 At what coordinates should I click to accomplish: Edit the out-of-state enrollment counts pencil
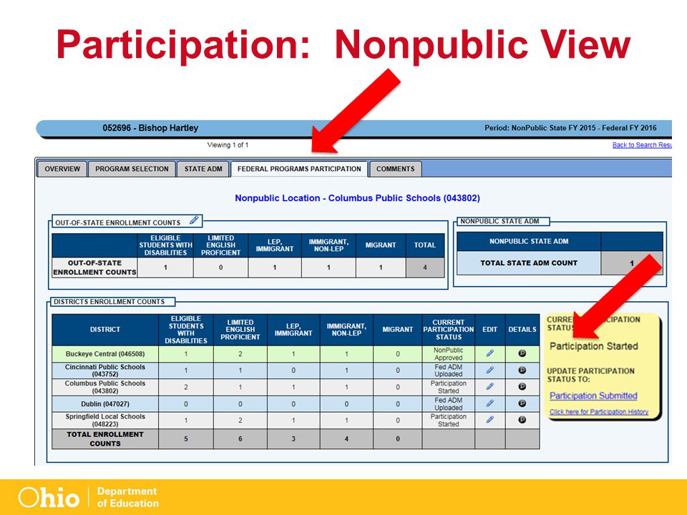click(194, 220)
